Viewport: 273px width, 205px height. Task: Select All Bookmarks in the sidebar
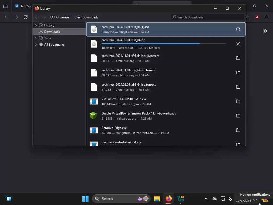click(54, 45)
